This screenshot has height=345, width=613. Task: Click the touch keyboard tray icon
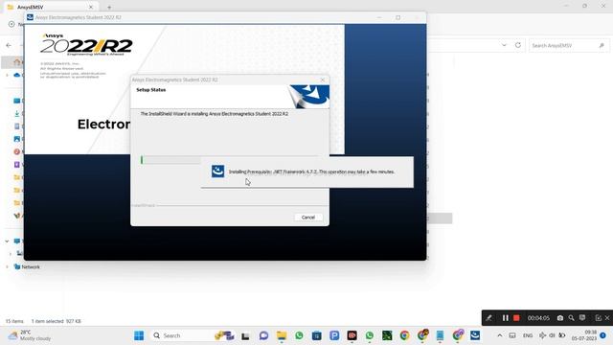pos(512,335)
